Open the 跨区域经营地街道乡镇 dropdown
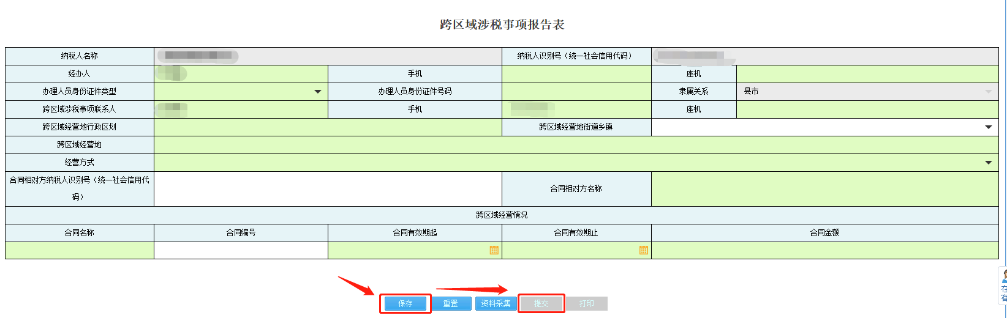Screen dimensions: 1007x318 [988, 127]
